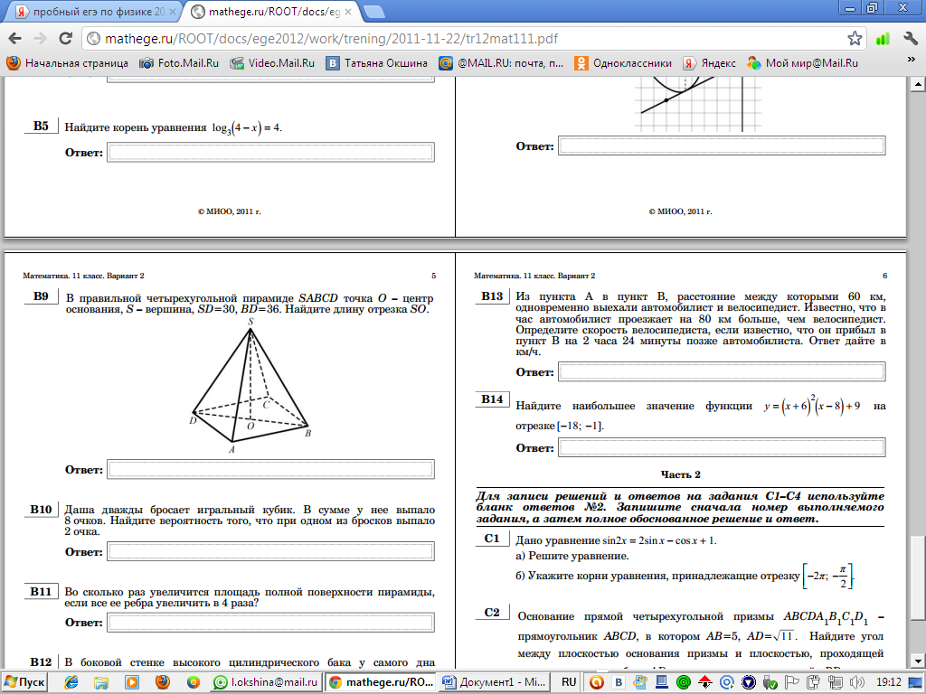Click the SABCD pyramid figure
This screenshot has height=694, width=926.
click(250, 386)
